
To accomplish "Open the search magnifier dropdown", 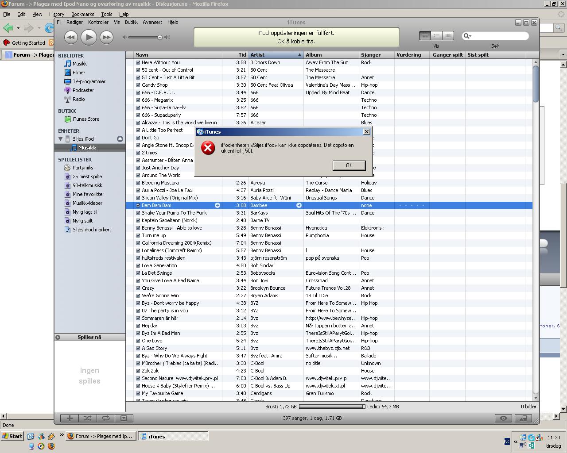I will click(x=467, y=36).
